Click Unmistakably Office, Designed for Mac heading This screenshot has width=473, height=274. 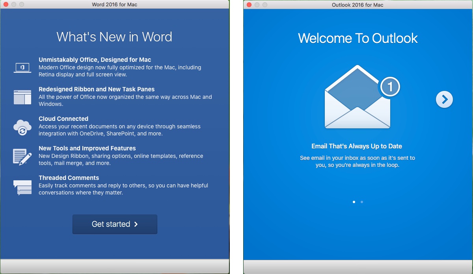(95, 60)
